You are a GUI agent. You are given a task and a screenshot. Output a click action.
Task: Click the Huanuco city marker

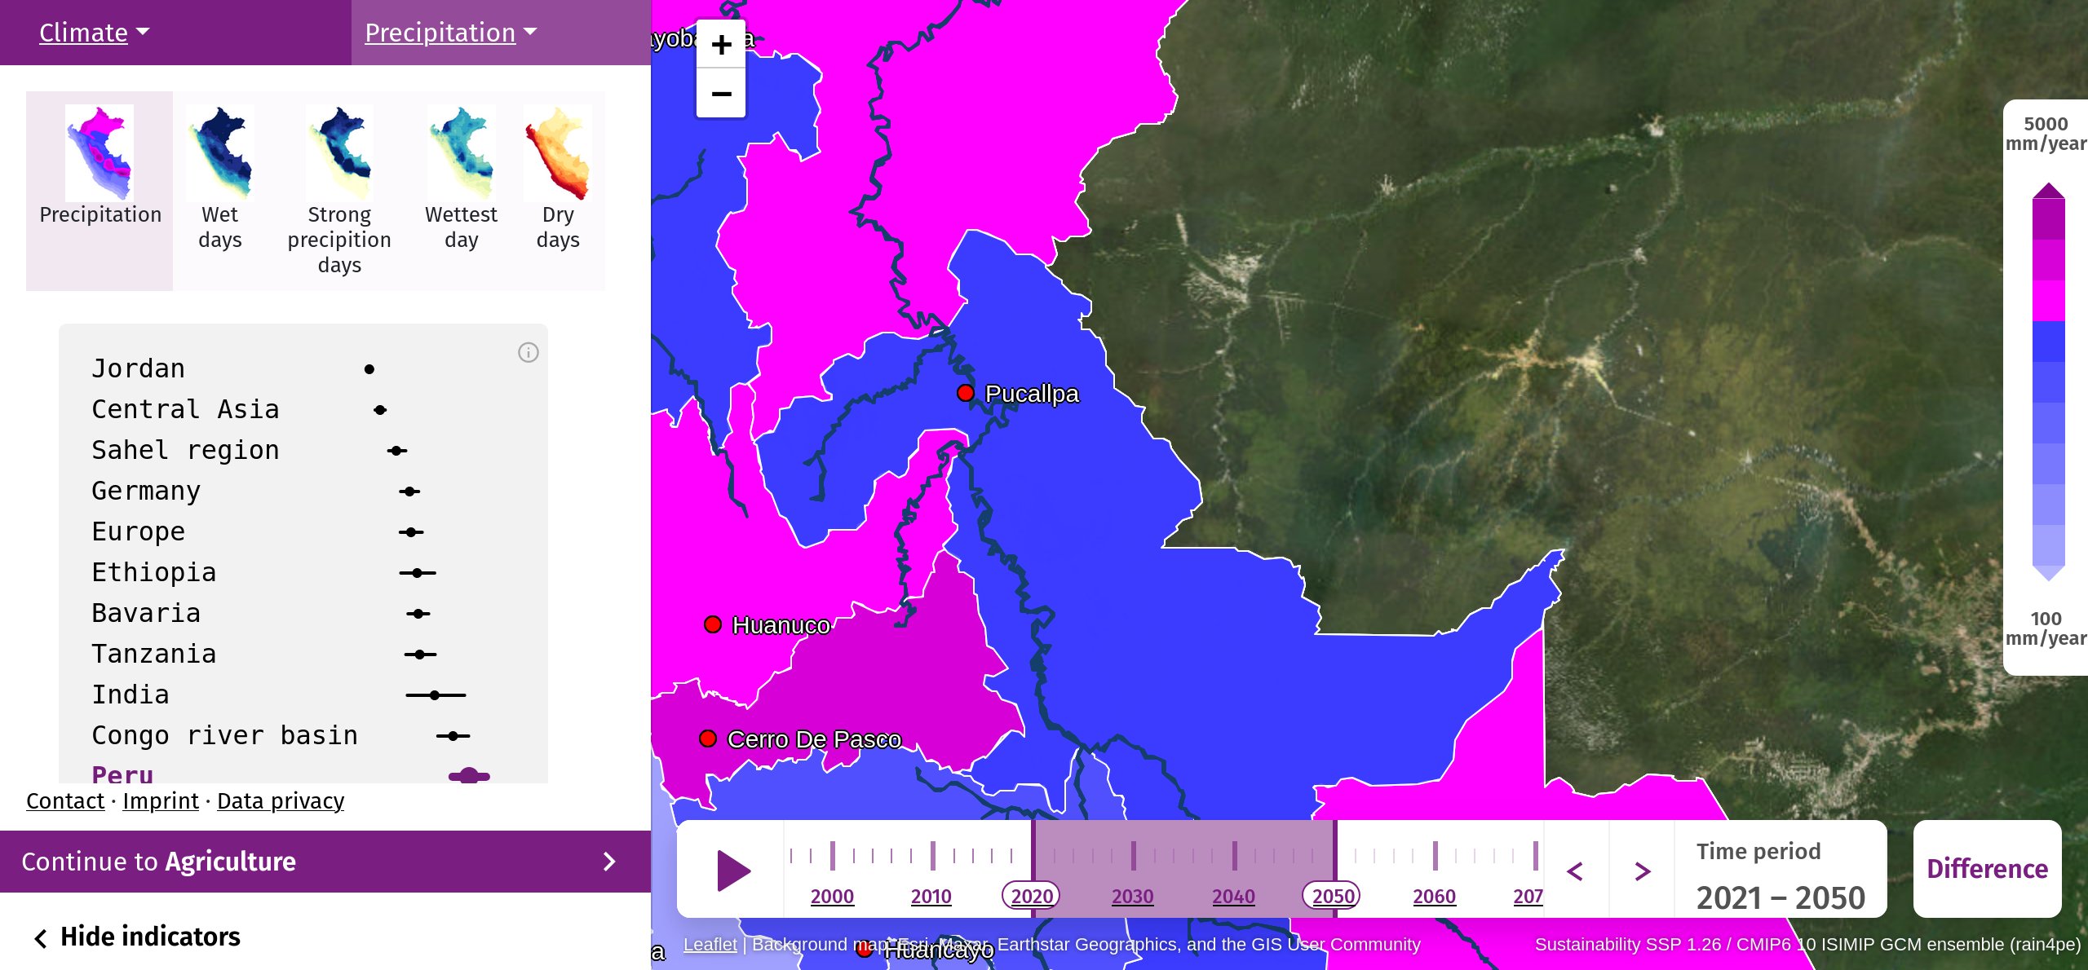[x=713, y=624]
